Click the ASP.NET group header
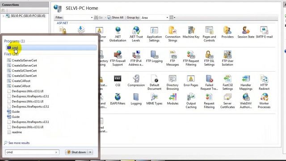 coord(63,23)
